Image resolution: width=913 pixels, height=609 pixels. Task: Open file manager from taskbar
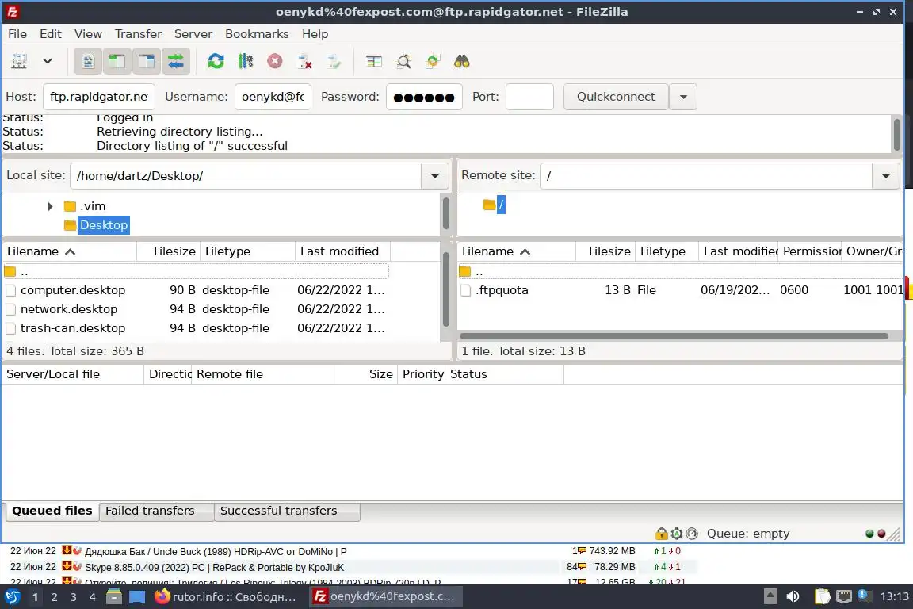pos(114,597)
